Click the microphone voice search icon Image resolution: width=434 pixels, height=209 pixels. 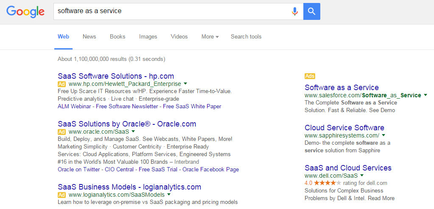tap(295, 11)
